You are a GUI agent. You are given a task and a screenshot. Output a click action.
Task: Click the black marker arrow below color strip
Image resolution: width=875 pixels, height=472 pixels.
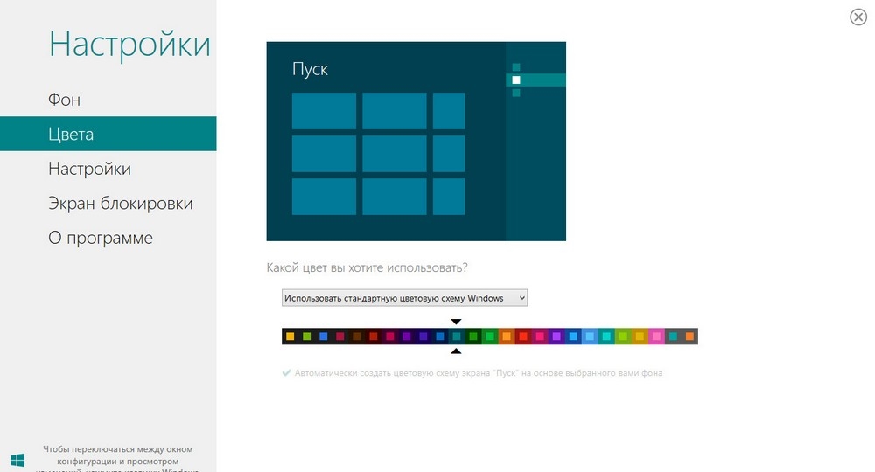457,351
